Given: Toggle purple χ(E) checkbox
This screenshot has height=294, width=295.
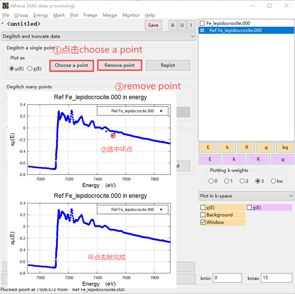Looking at the screenshot, I should click(249, 208).
